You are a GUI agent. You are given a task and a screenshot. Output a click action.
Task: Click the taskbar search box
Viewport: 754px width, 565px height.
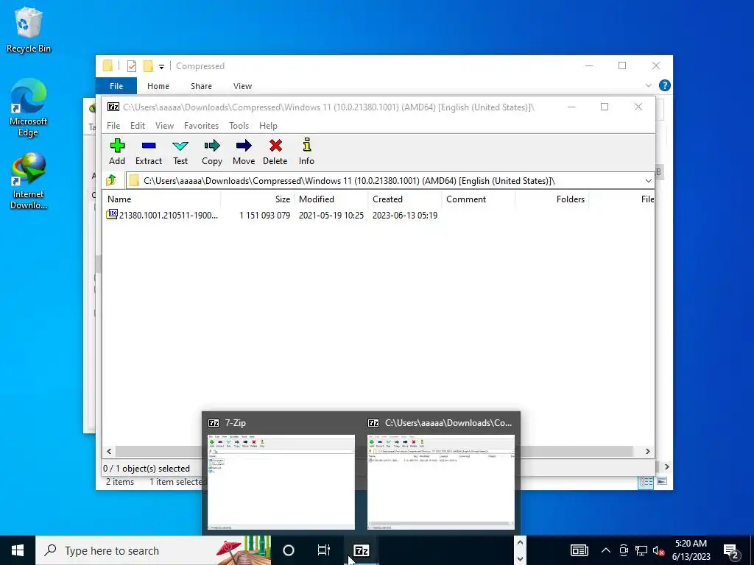153,550
